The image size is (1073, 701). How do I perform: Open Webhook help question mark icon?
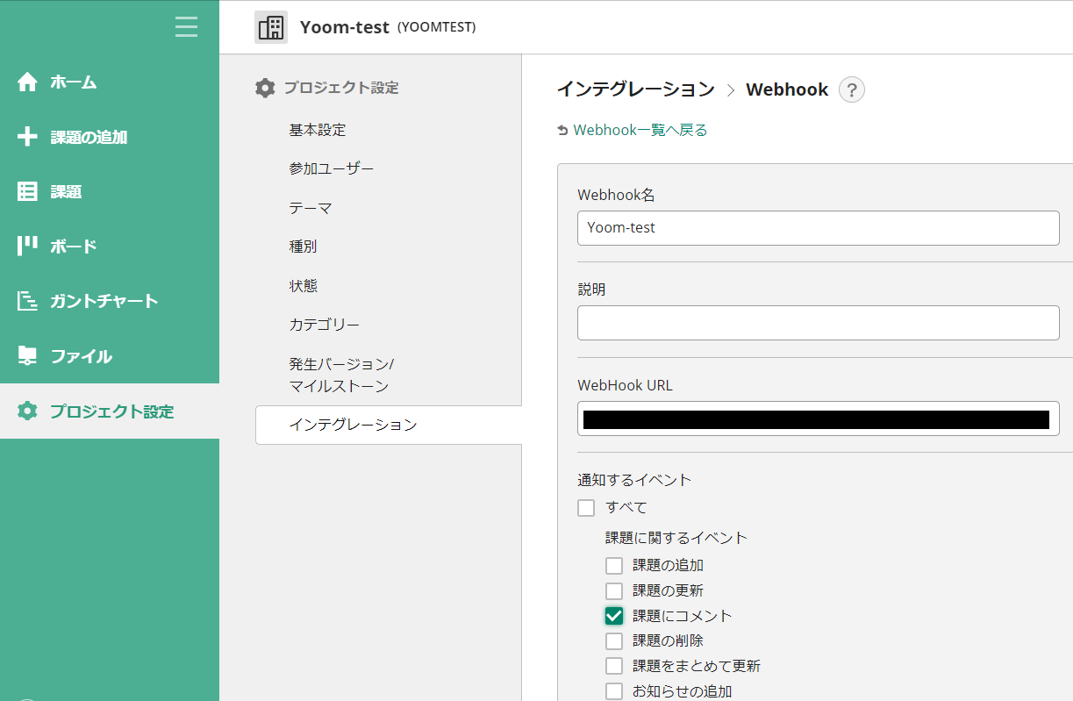(x=852, y=89)
